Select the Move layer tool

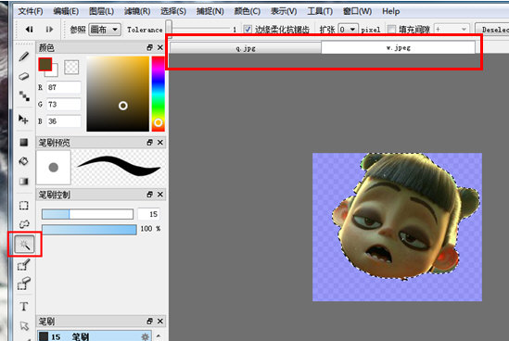coord(24,120)
